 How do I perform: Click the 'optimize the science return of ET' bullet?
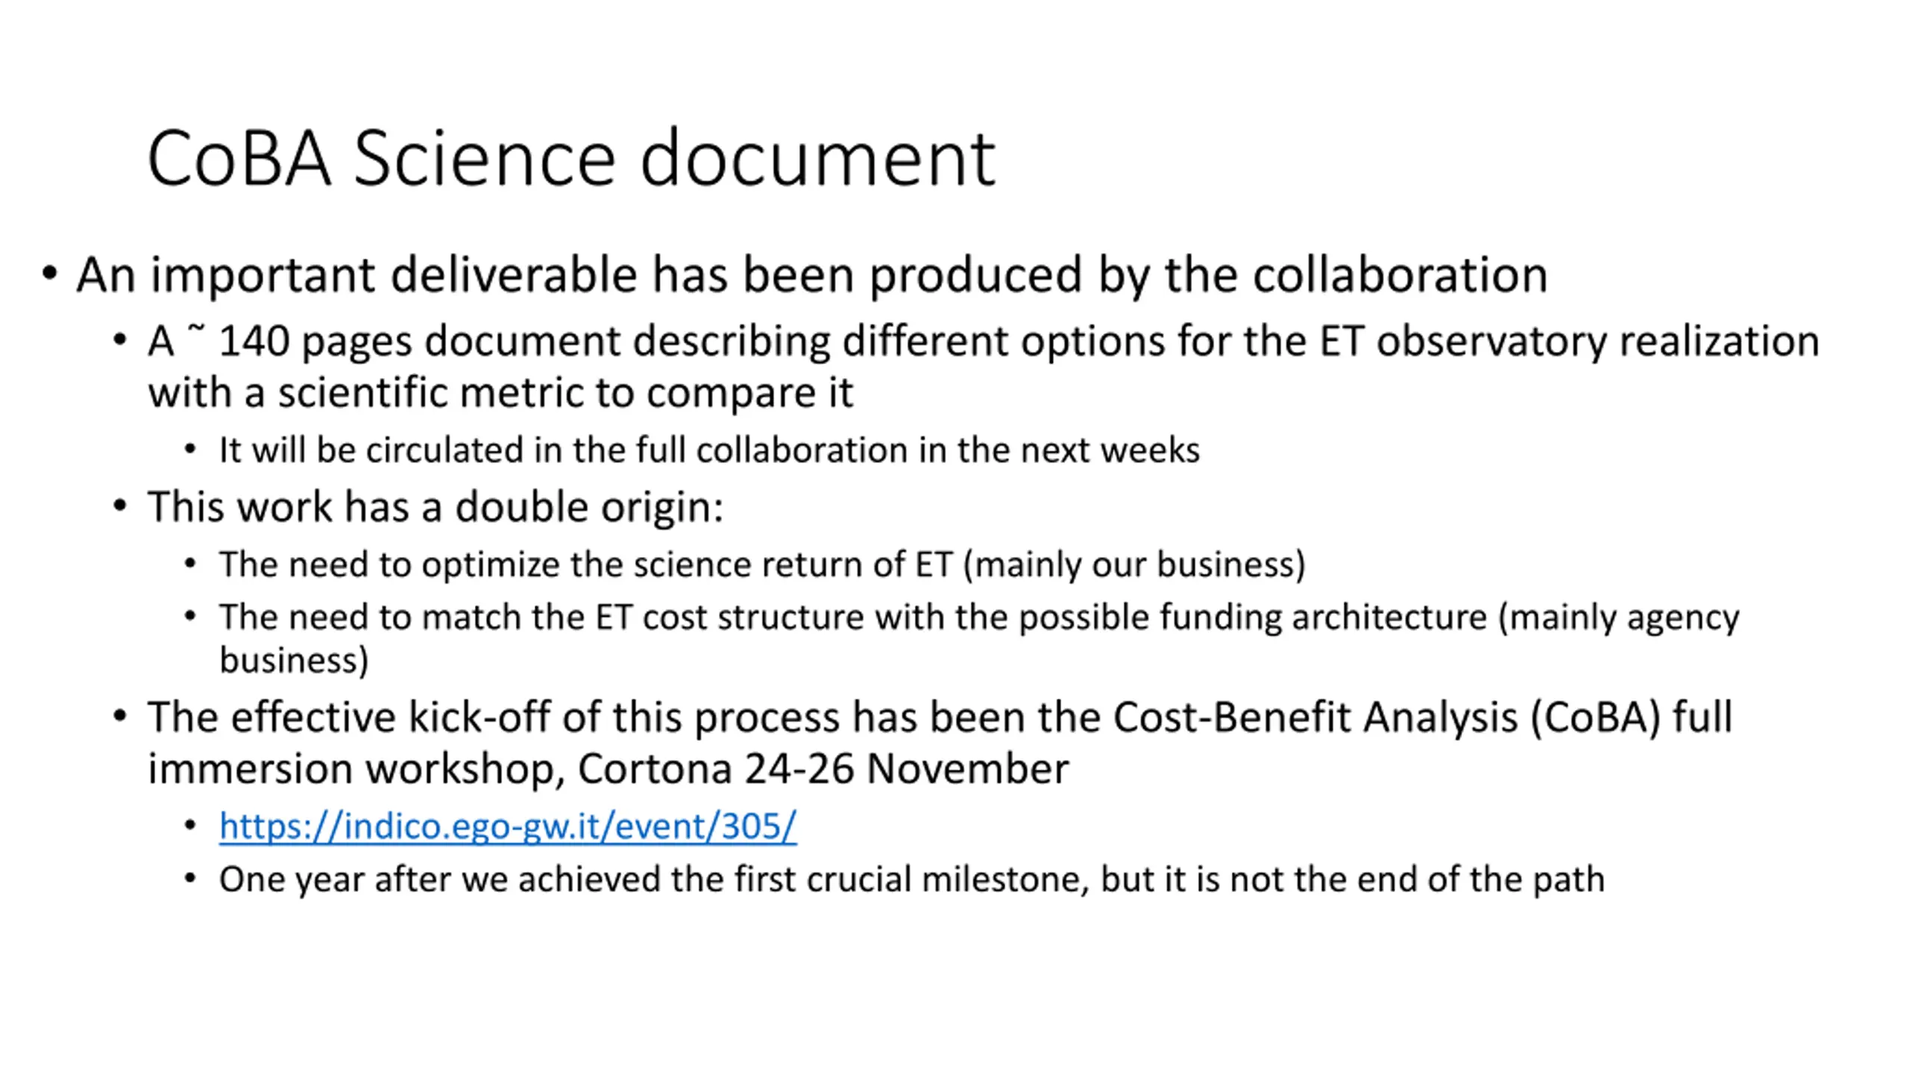coord(762,565)
